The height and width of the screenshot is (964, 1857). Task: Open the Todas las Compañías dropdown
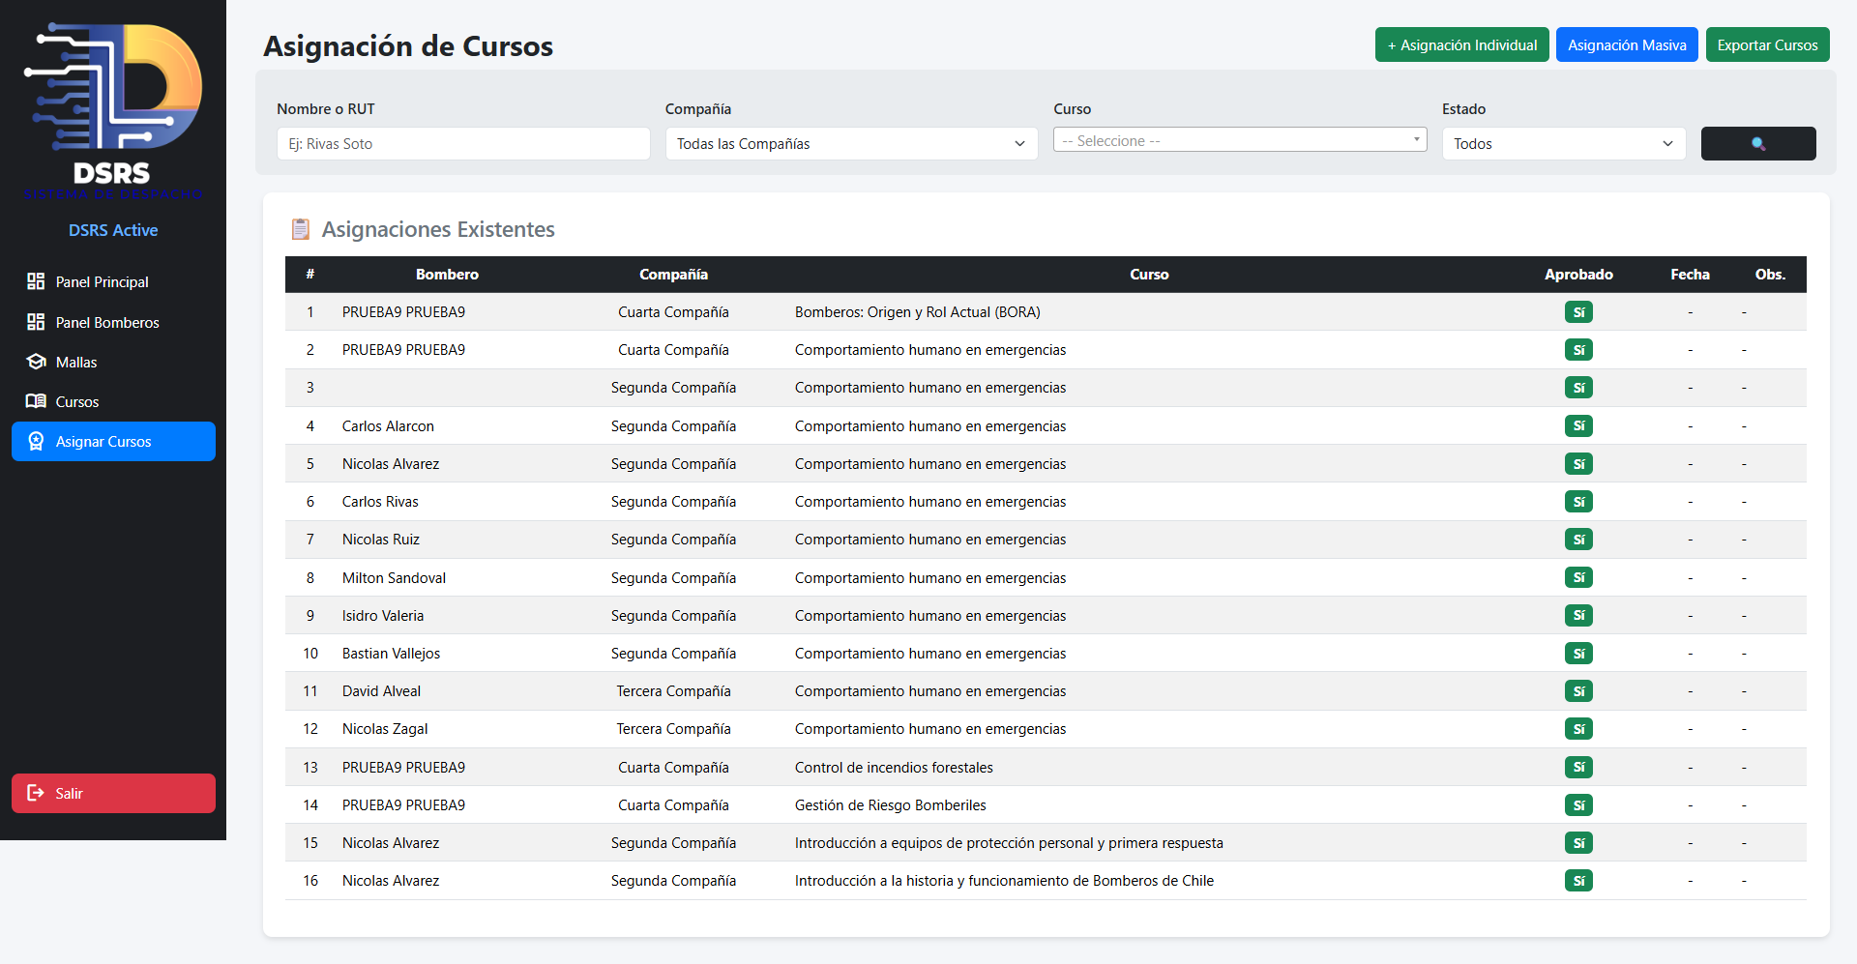tap(850, 143)
